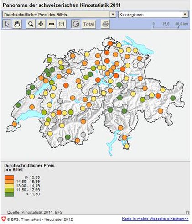Click the orange circle at Geneva
Image resolution: width=192 pixels, height=224 pixels.
coord(15,124)
